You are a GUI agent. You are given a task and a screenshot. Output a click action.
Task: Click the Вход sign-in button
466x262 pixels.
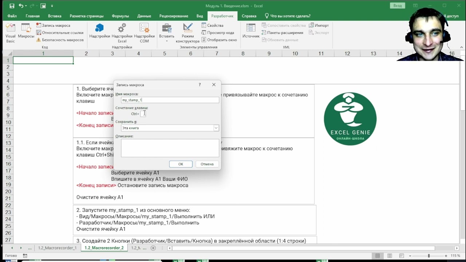(x=398, y=5)
